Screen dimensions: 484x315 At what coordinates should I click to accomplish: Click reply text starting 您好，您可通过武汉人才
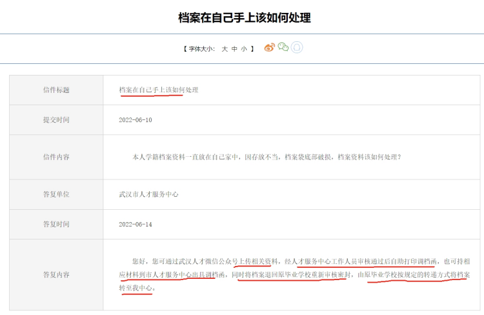coord(294,274)
